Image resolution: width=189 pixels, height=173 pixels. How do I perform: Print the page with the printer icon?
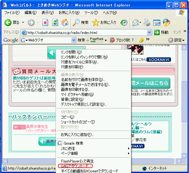(x=147, y=23)
